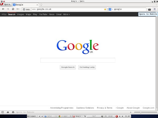Open YouTube in the Google bar

43,14
